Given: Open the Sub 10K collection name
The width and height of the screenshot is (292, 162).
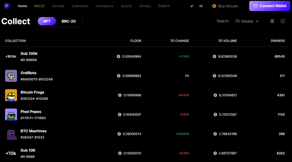Looking at the screenshot, I should (x=28, y=150).
